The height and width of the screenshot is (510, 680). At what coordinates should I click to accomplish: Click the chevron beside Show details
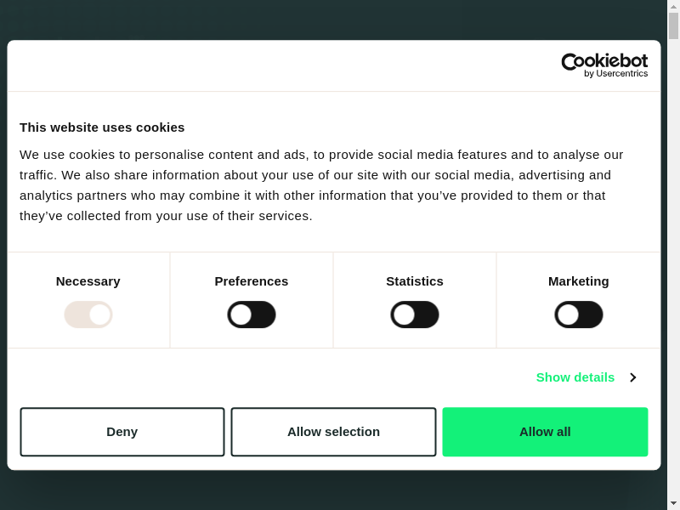click(x=633, y=377)
